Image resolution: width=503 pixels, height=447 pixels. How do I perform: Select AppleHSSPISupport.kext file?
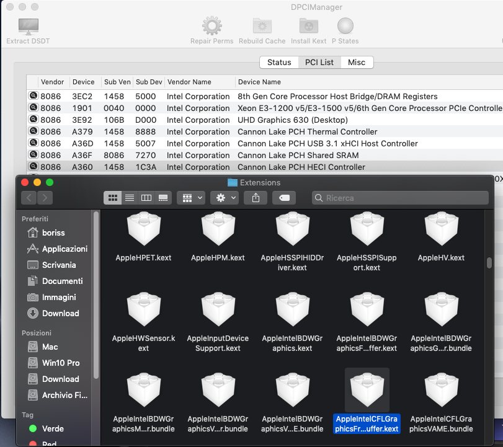pyautogui.click(x=367, y=242)
